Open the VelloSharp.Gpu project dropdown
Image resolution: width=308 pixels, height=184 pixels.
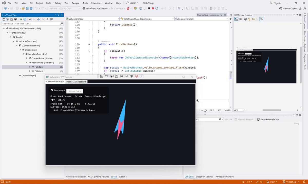click(x=92, y=19)
